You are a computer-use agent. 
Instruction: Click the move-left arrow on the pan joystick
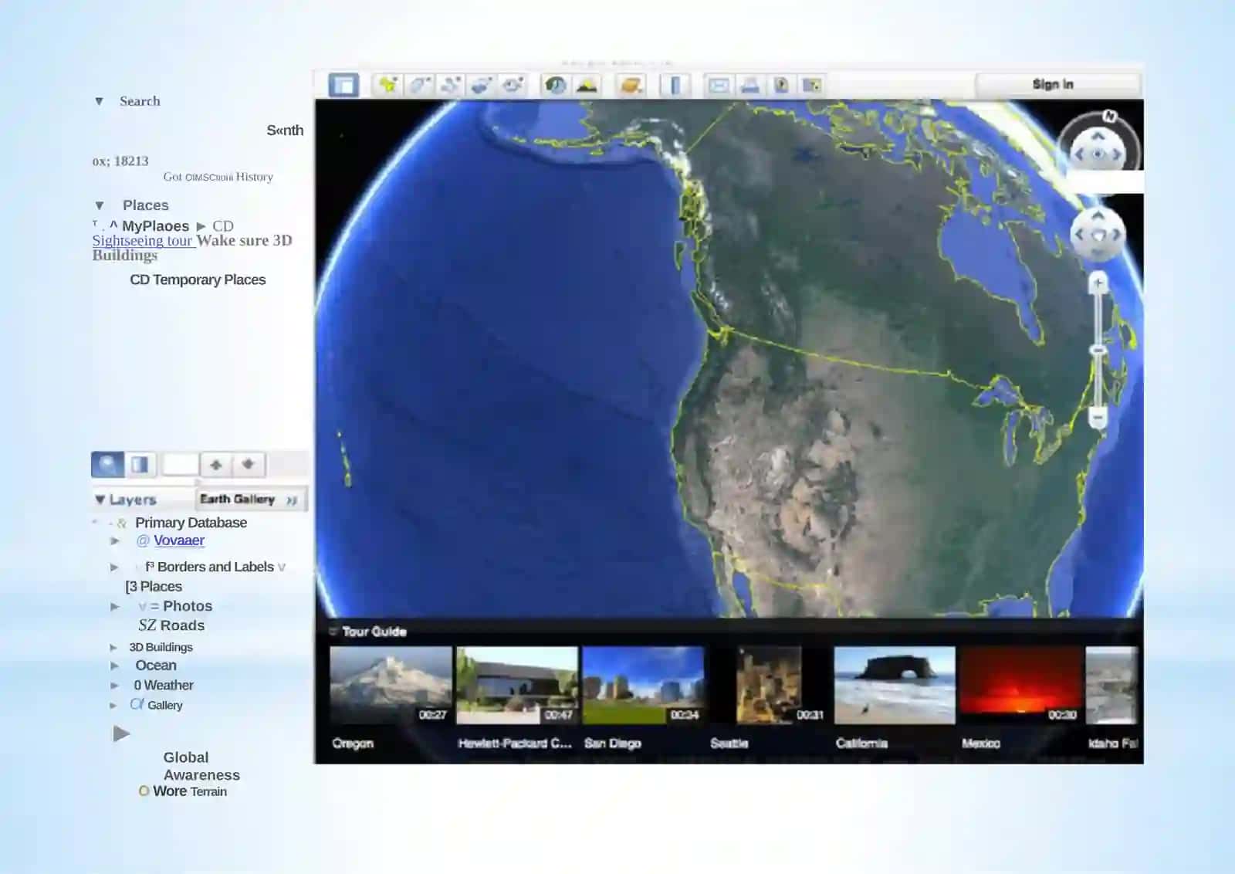pos(1080,234)
